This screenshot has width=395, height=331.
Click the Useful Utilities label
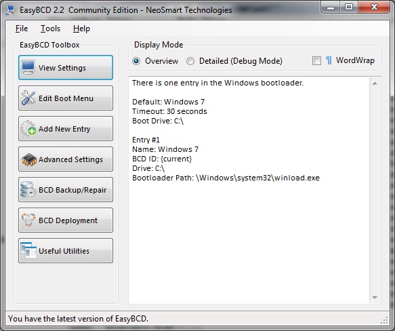(x=64, y=251)
